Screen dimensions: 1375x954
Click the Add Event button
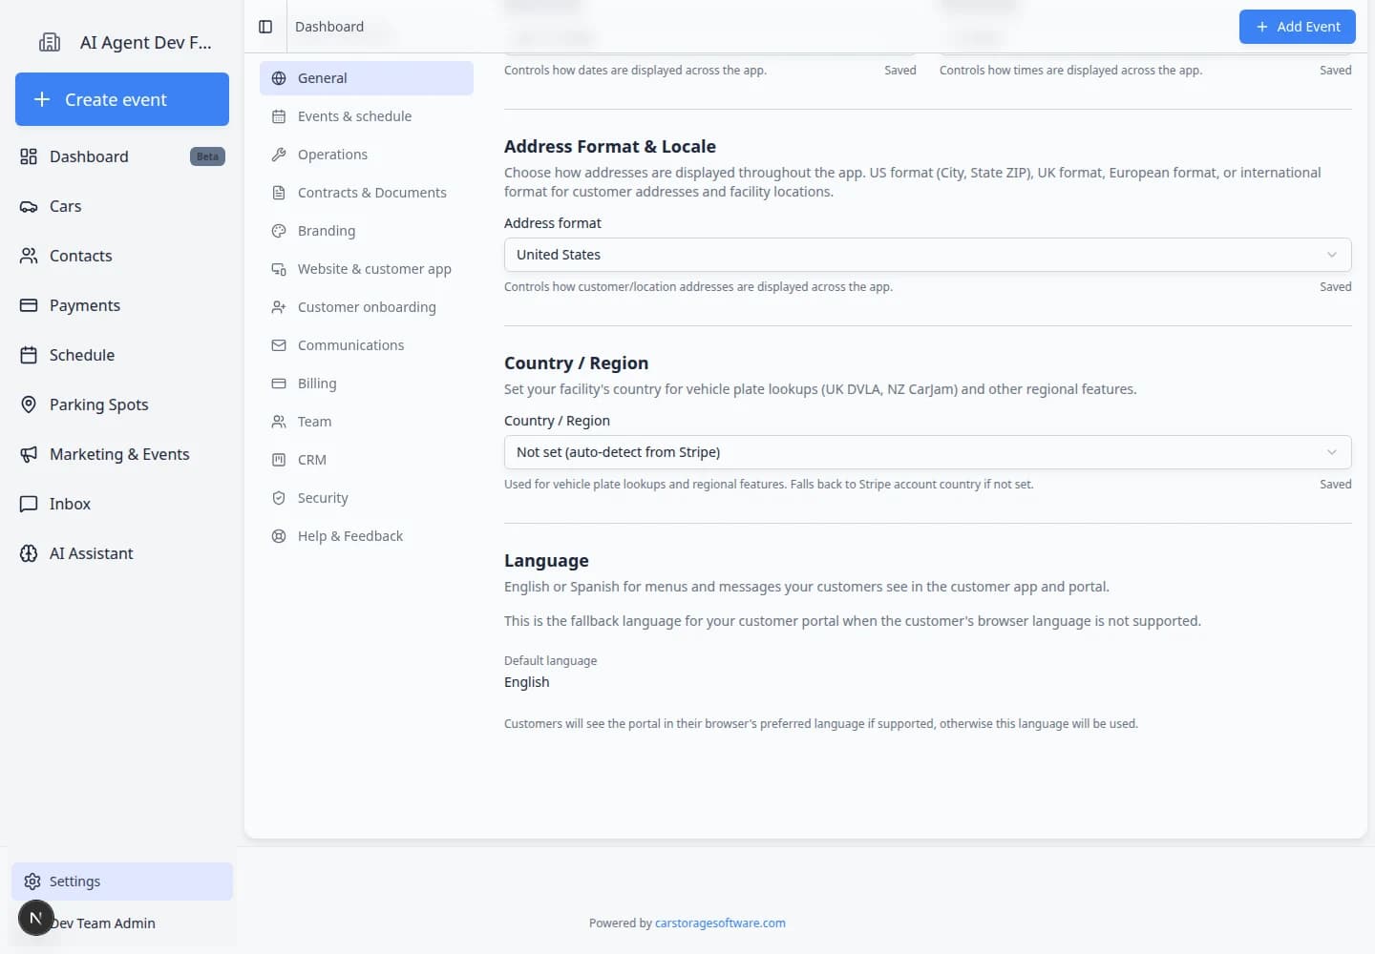[1298, 27]
